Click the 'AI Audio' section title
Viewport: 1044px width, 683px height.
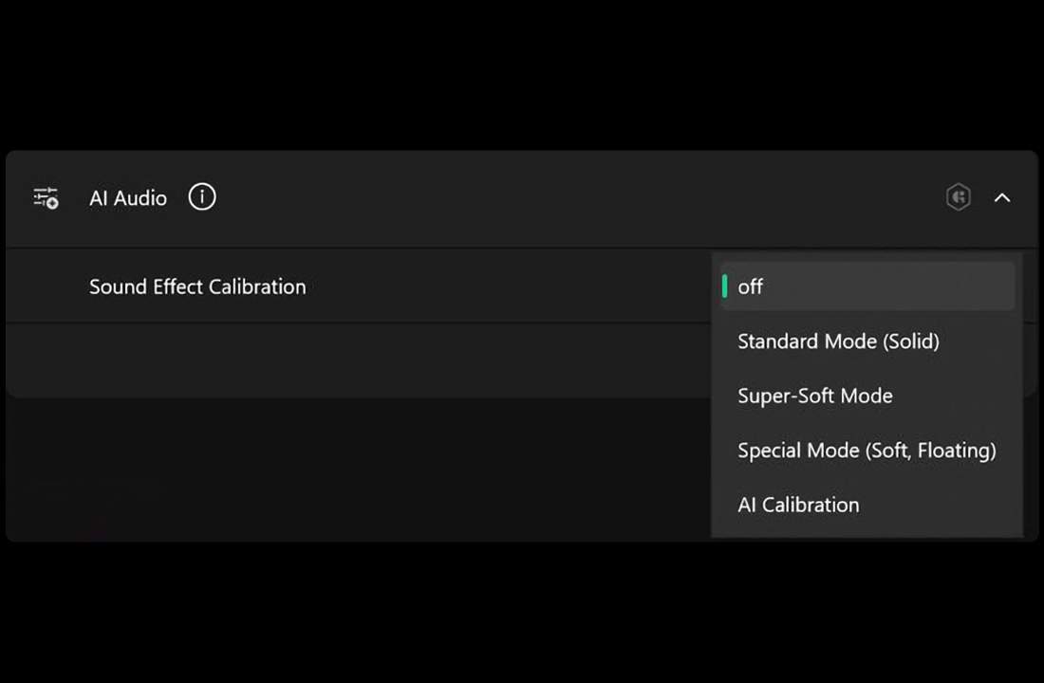(x=128, y=197)
